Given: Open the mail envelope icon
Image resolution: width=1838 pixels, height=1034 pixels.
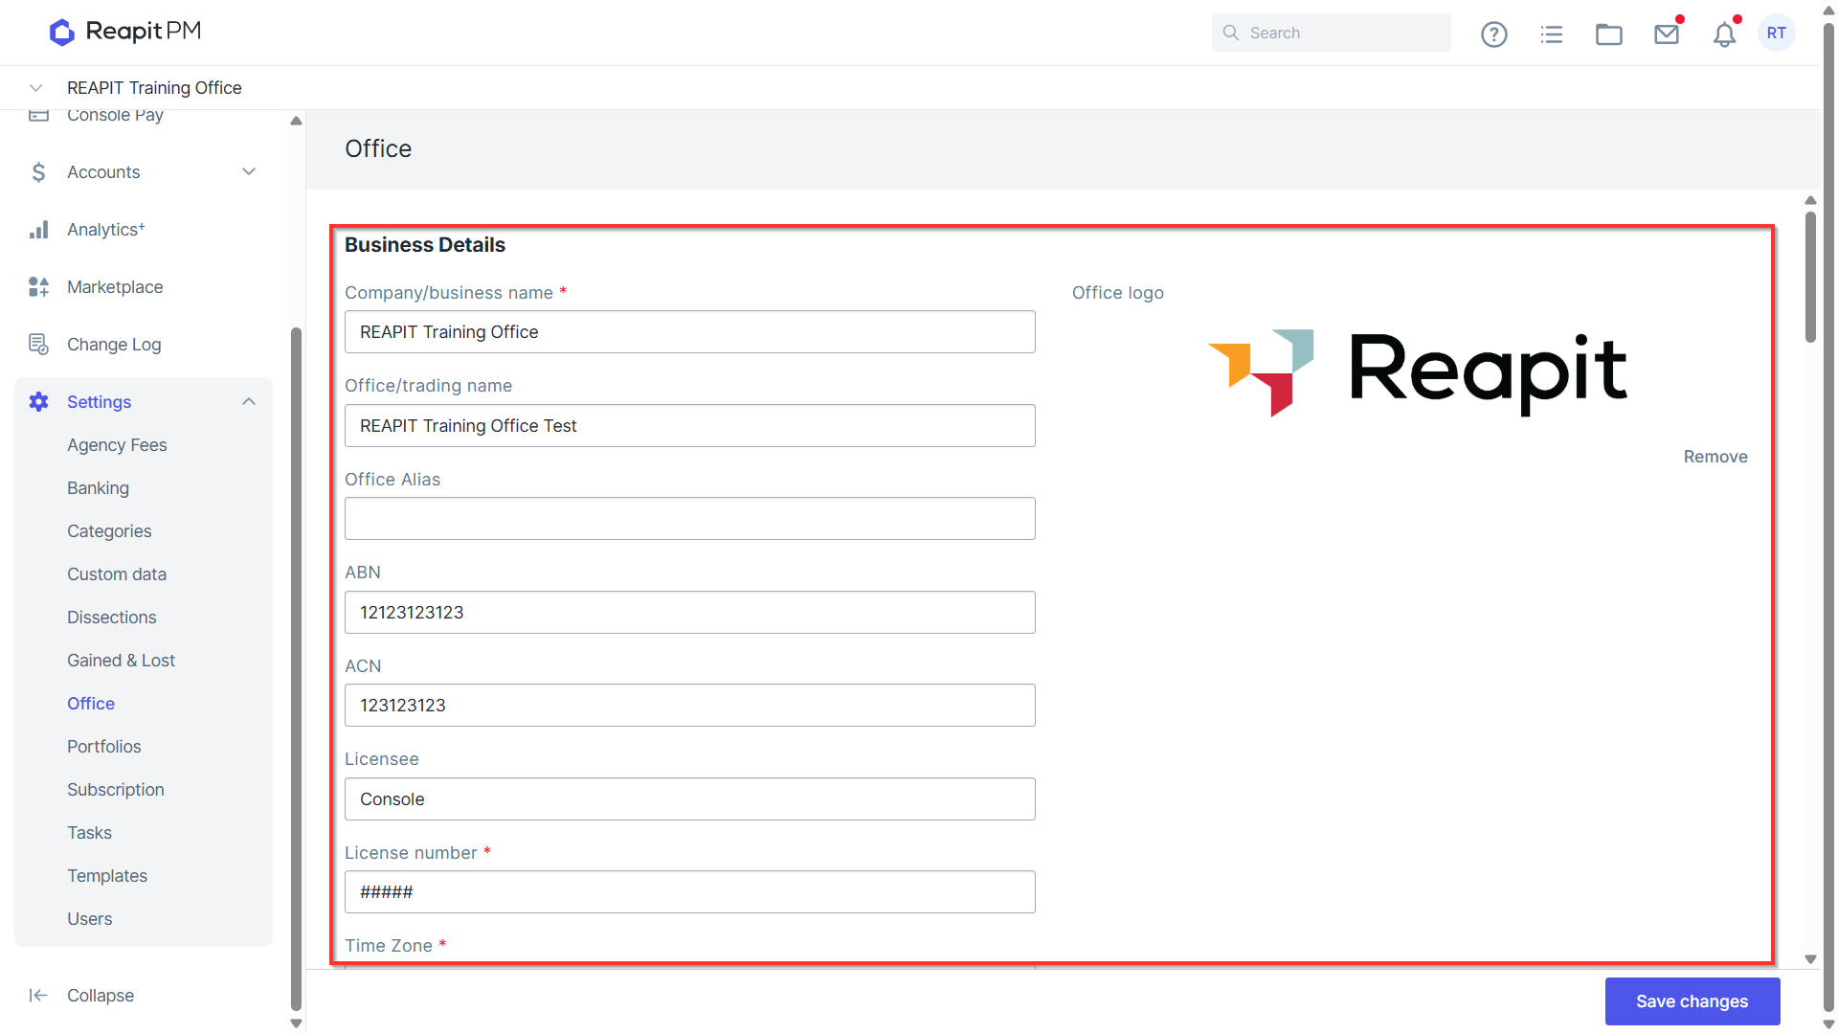Looking at the screenshot, I should (1667, 34).
